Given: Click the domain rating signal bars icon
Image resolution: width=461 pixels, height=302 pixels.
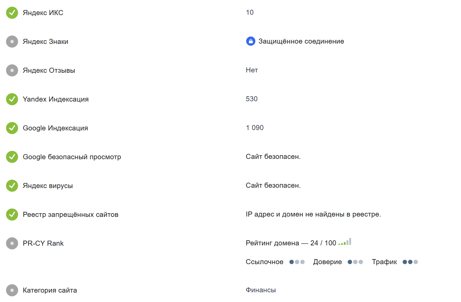Looking at the screenshot, I should coord(345,242).
